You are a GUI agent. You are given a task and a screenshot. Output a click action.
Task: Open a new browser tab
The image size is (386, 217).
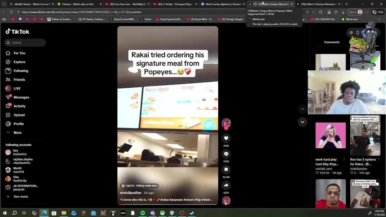click(x=346, y=4)
